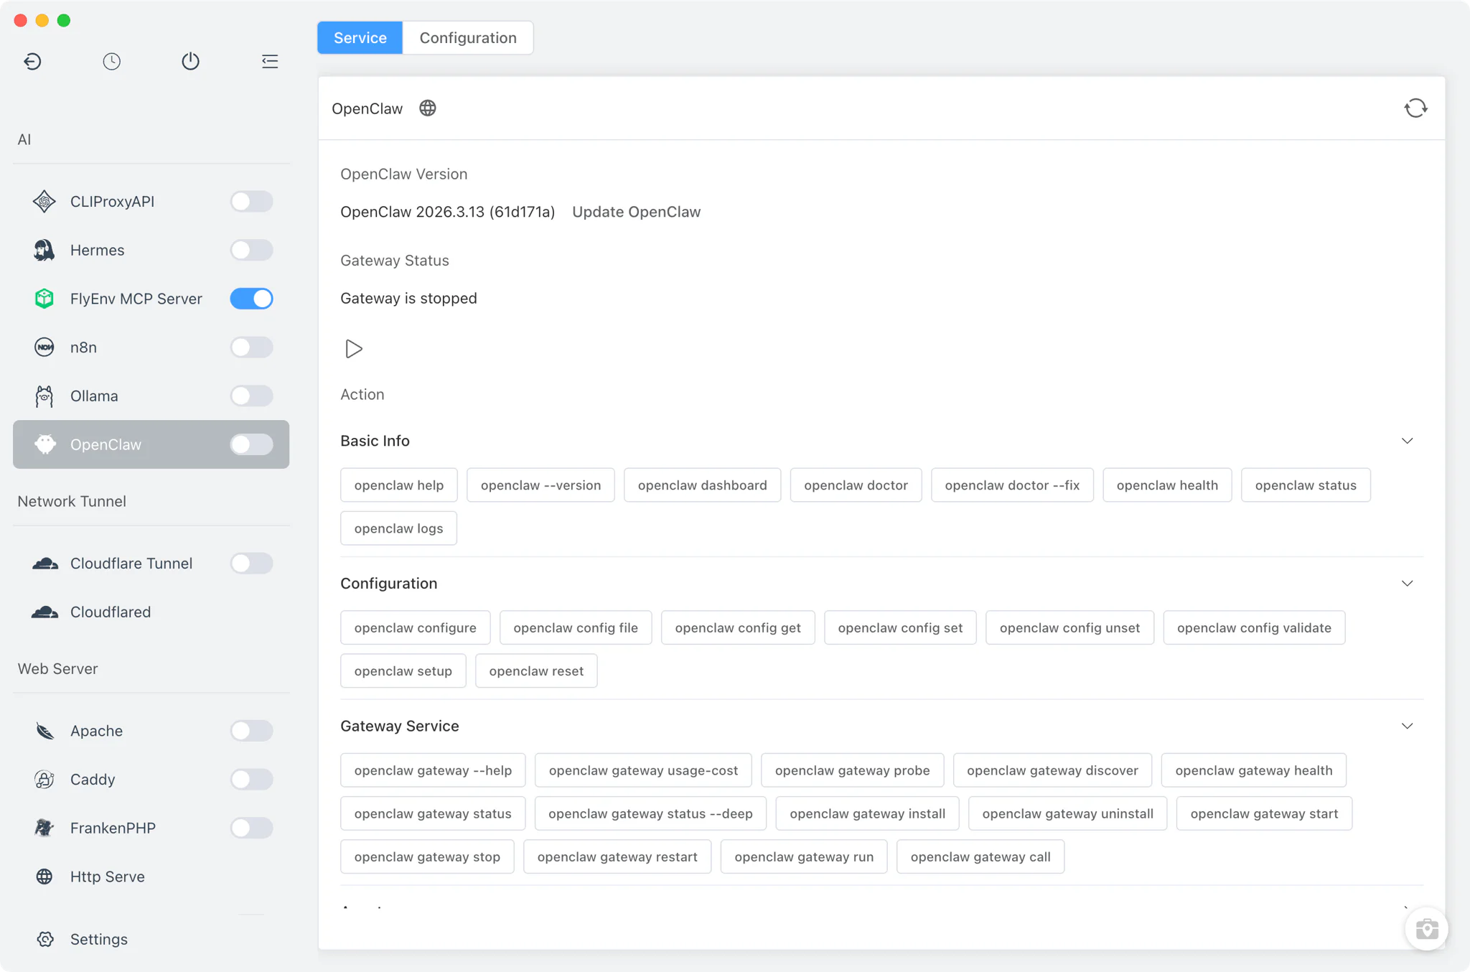1470x972 pixels.
Task: Run openclaw status command
Action: pos(1306,485)
